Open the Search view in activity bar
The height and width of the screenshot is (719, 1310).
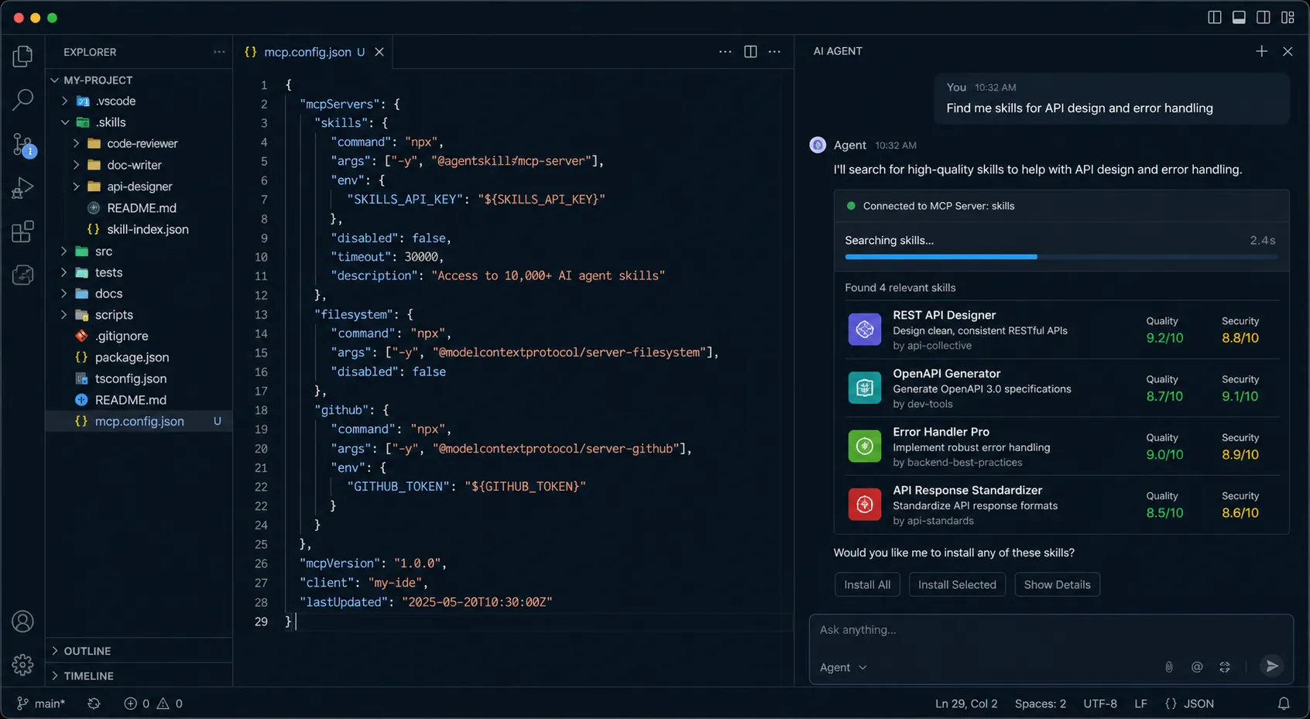click(x=23, y=99)
